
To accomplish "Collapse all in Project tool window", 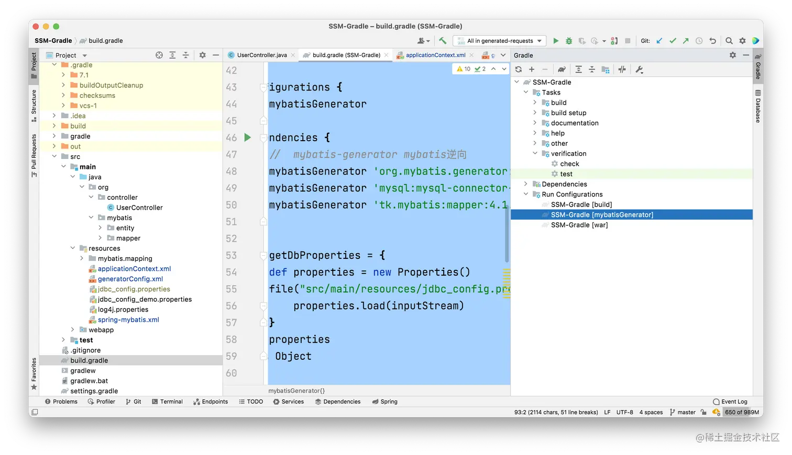I will click(185, 55).
